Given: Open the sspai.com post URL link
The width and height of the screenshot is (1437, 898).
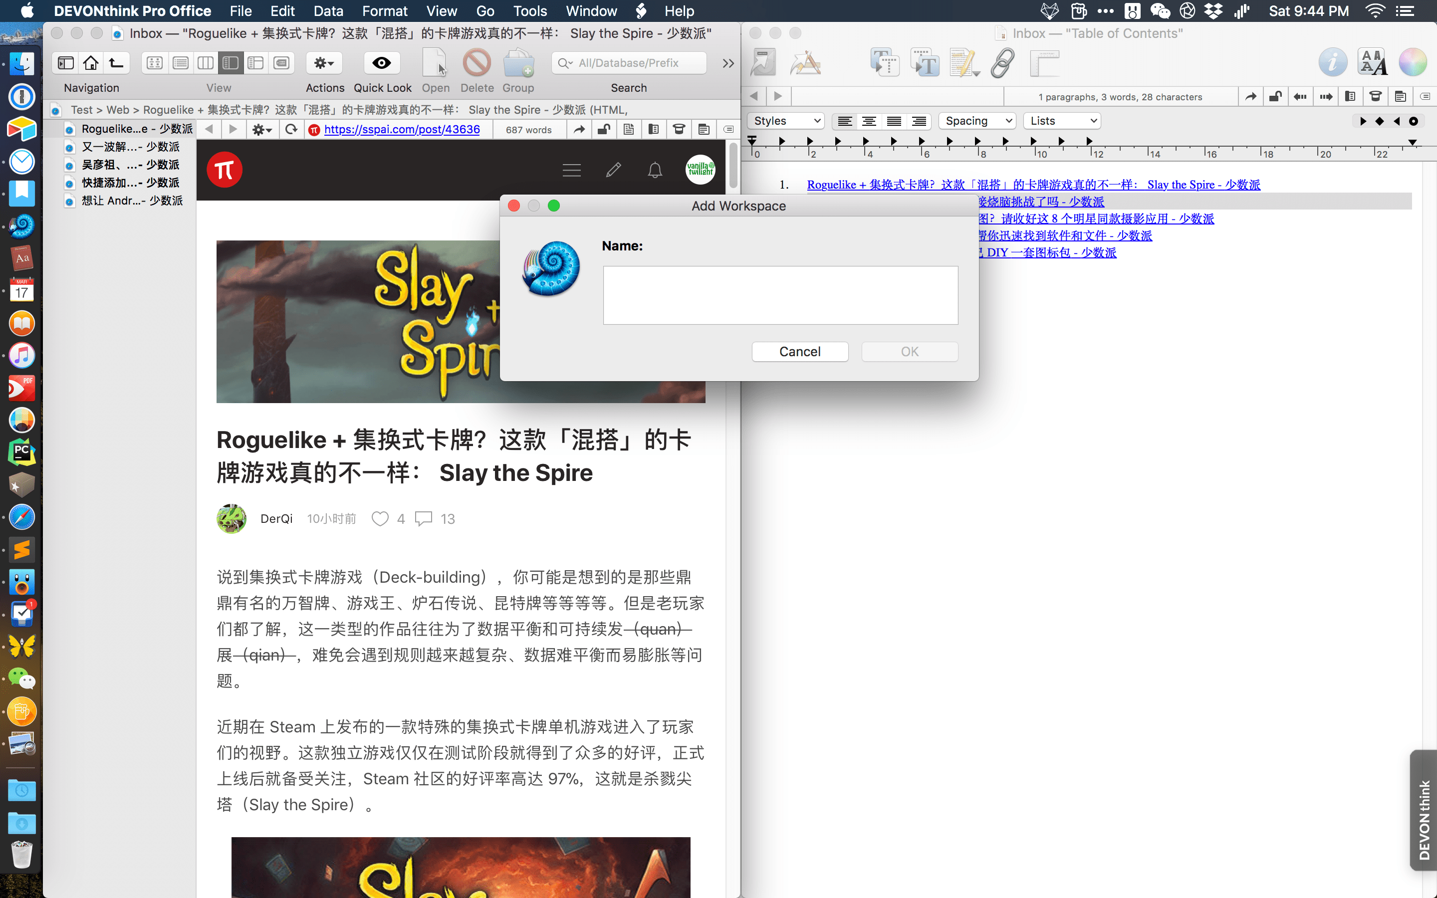Looking at the screenshot, I should pyautogui.click(x=401, y=130).
